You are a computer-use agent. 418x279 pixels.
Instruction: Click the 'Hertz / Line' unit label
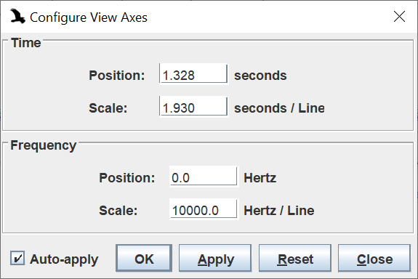(279, 211)
